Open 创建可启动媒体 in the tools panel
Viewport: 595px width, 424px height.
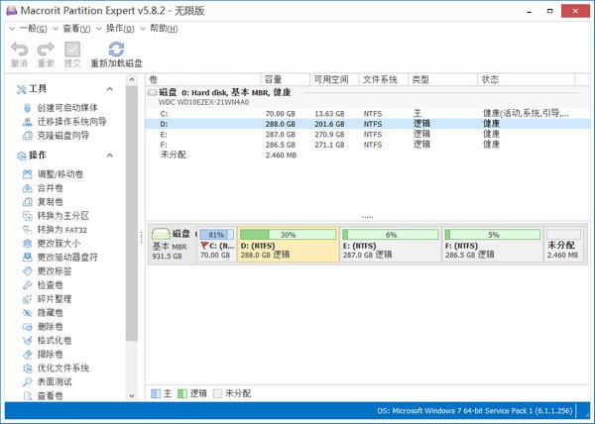[65, 108]
